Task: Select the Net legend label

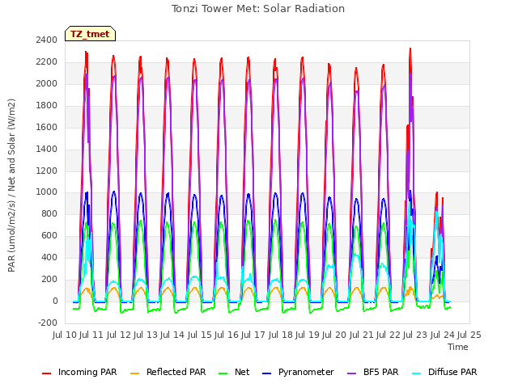Action: [x=242, y=372]
